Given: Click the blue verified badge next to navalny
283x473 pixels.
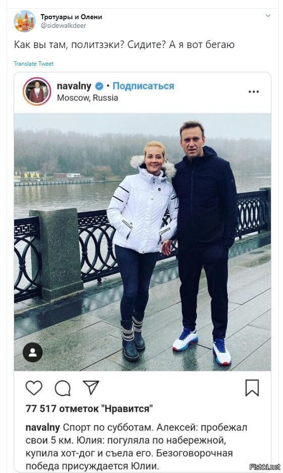Looking at the screenshot, I should 99,87.
